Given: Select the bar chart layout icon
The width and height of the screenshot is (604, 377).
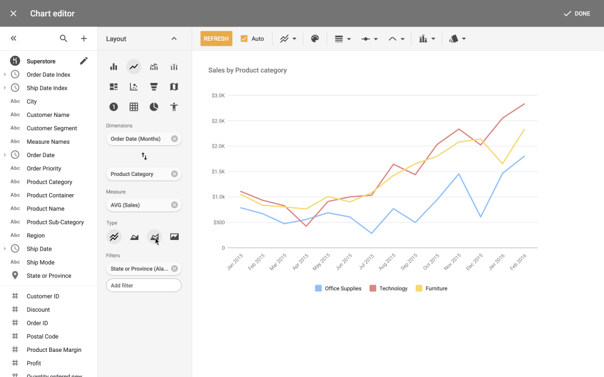Looking at the screenshot, I should tap(114, 67).
